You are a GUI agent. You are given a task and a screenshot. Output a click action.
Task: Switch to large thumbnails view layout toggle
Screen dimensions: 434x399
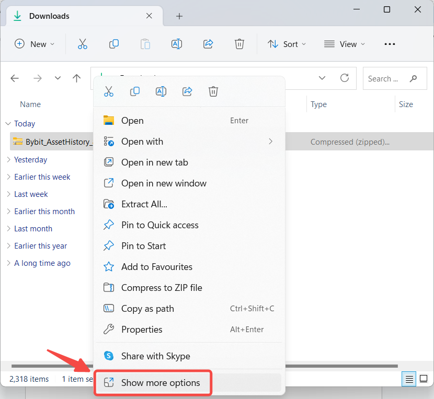tap(424, 379)
